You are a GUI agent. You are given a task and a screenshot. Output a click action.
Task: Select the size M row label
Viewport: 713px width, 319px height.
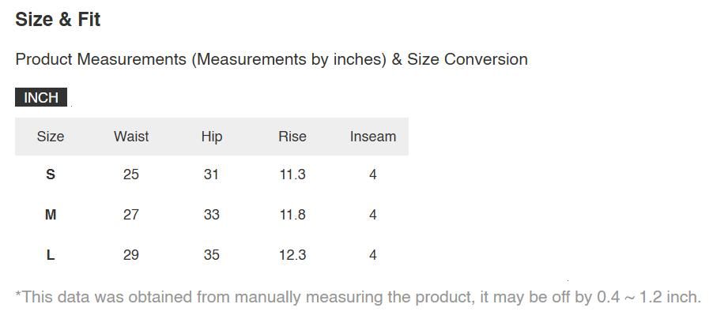[x=51, y=215]
